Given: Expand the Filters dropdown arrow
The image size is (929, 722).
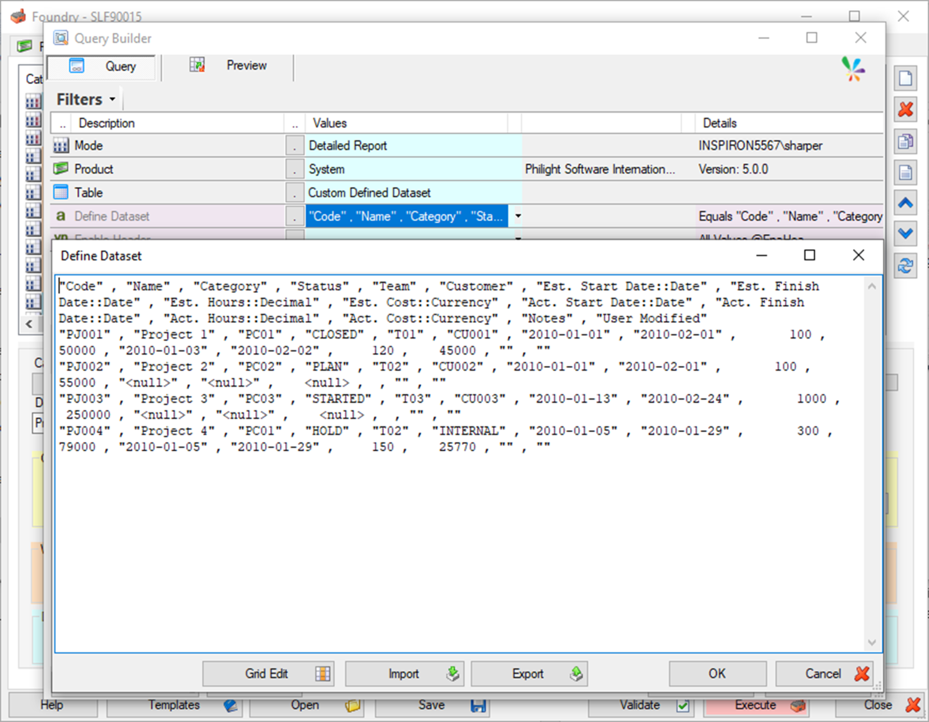Looking at the screenshot, I should point(112,99).
